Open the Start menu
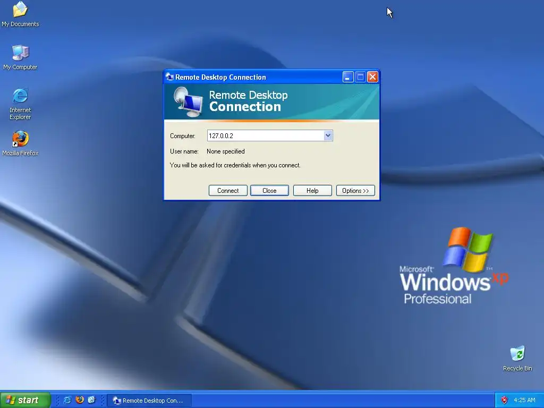 point(25,400)
